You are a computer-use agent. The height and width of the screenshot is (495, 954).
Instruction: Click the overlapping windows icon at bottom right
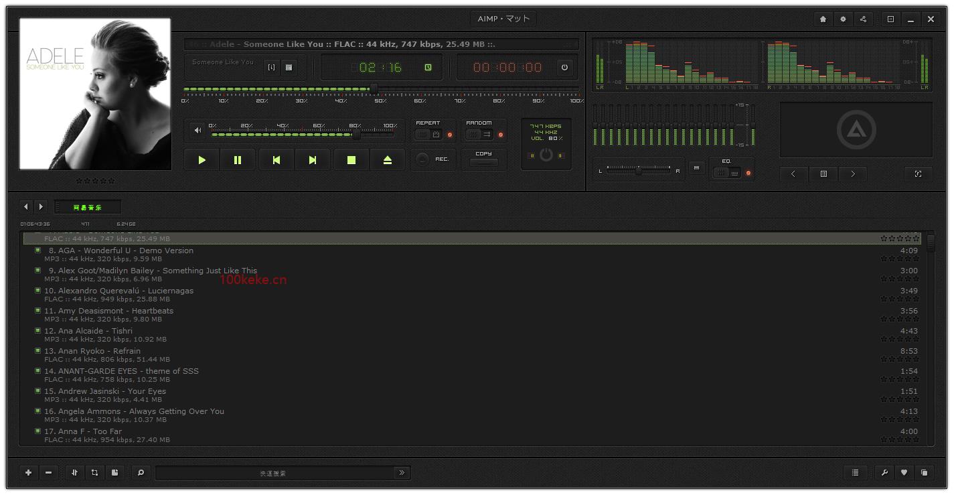tap(924, 473)
